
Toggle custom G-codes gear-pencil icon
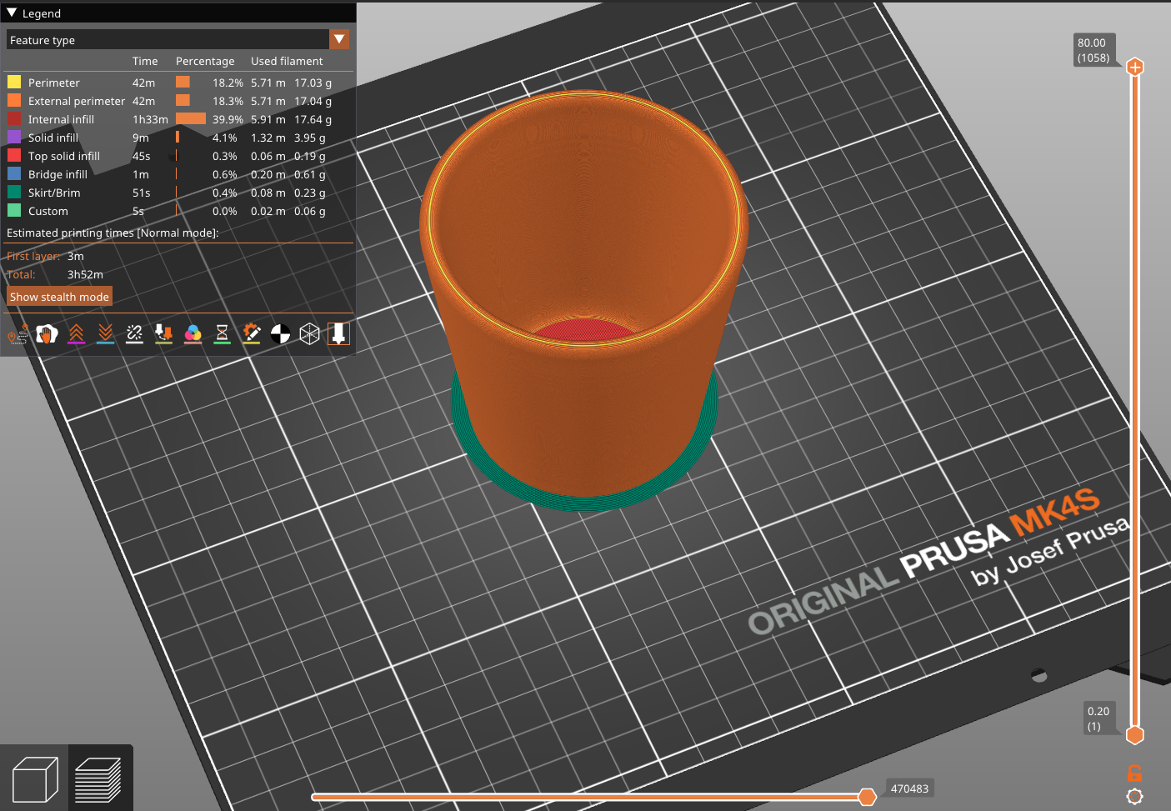pos(251,334)
